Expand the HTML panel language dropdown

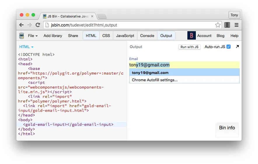coord(26,47)
